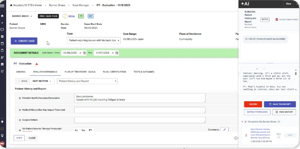Go to Neudesic10 CTB's Home breadcrumb
The width and height of the screenshot is (300, 149).
point(26,5)
